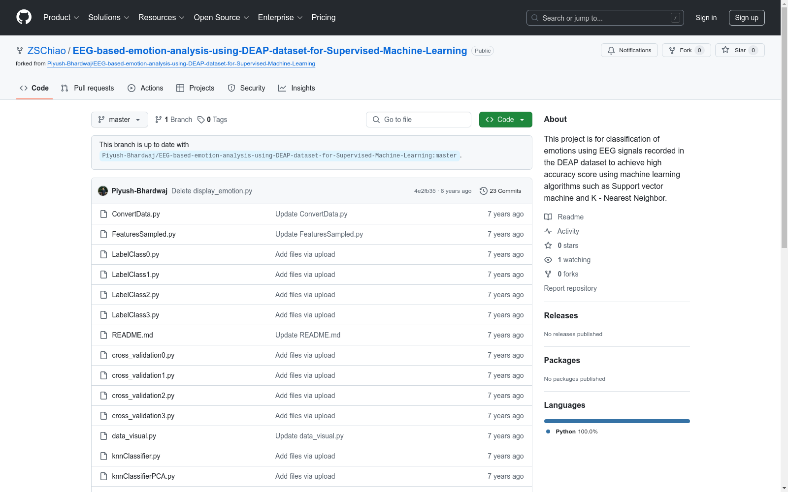Click commit hash 4e2fb35

tap(425, 191)
